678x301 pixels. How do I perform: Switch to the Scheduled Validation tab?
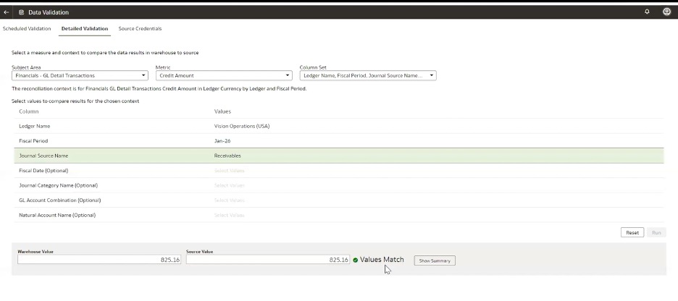[27, 28]
